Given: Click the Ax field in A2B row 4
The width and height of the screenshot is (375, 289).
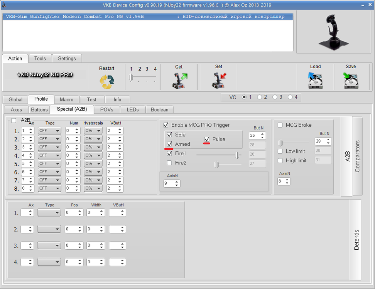Looking at the screenshot, I should point(27,156).
